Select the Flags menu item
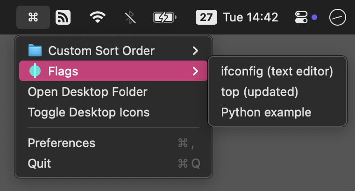 [63, 71]
